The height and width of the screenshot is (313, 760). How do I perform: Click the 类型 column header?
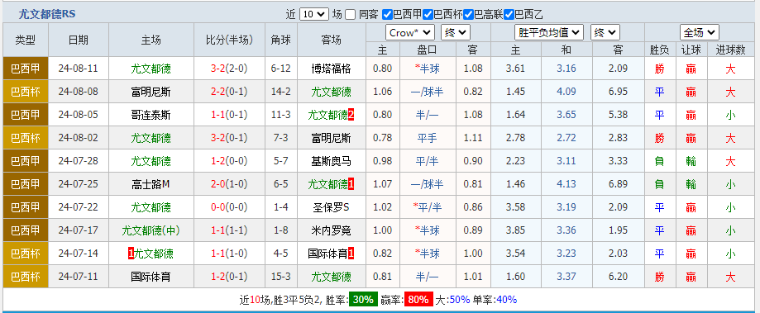tap(25, 40)
